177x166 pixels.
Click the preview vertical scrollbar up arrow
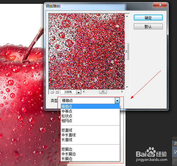coord(127,16)
